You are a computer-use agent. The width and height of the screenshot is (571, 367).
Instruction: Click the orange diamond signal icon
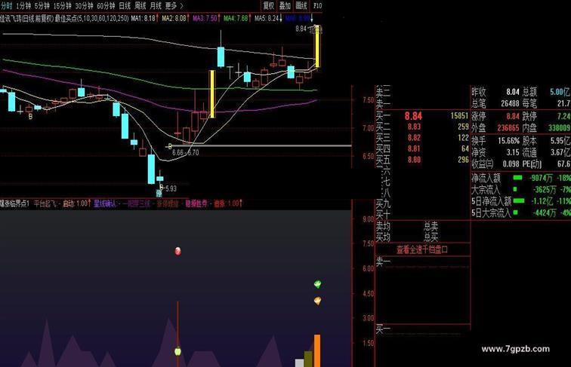point(317,301)
